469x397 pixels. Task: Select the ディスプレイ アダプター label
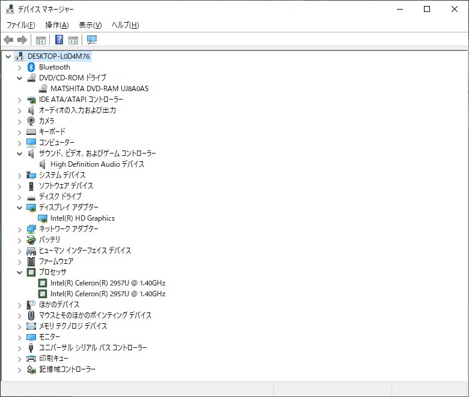tap(68, 207)
